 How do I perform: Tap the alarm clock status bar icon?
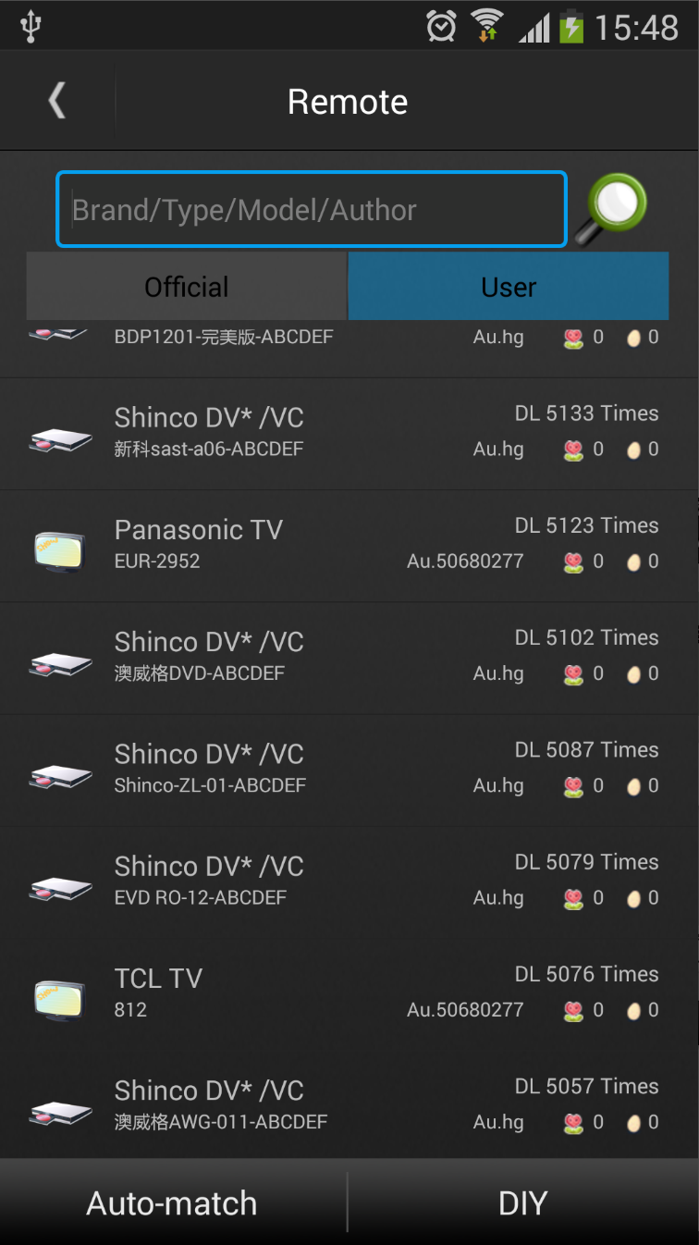coord(442,26)
